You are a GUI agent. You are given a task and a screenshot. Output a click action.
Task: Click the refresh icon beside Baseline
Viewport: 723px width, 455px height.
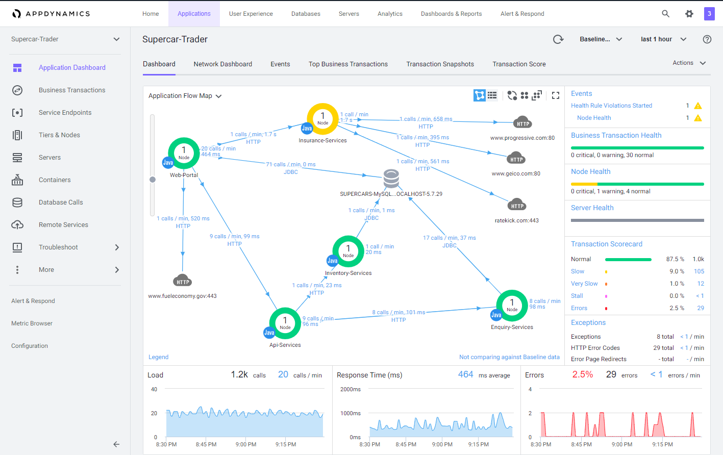pyautogui.click(x=558, y=39)
